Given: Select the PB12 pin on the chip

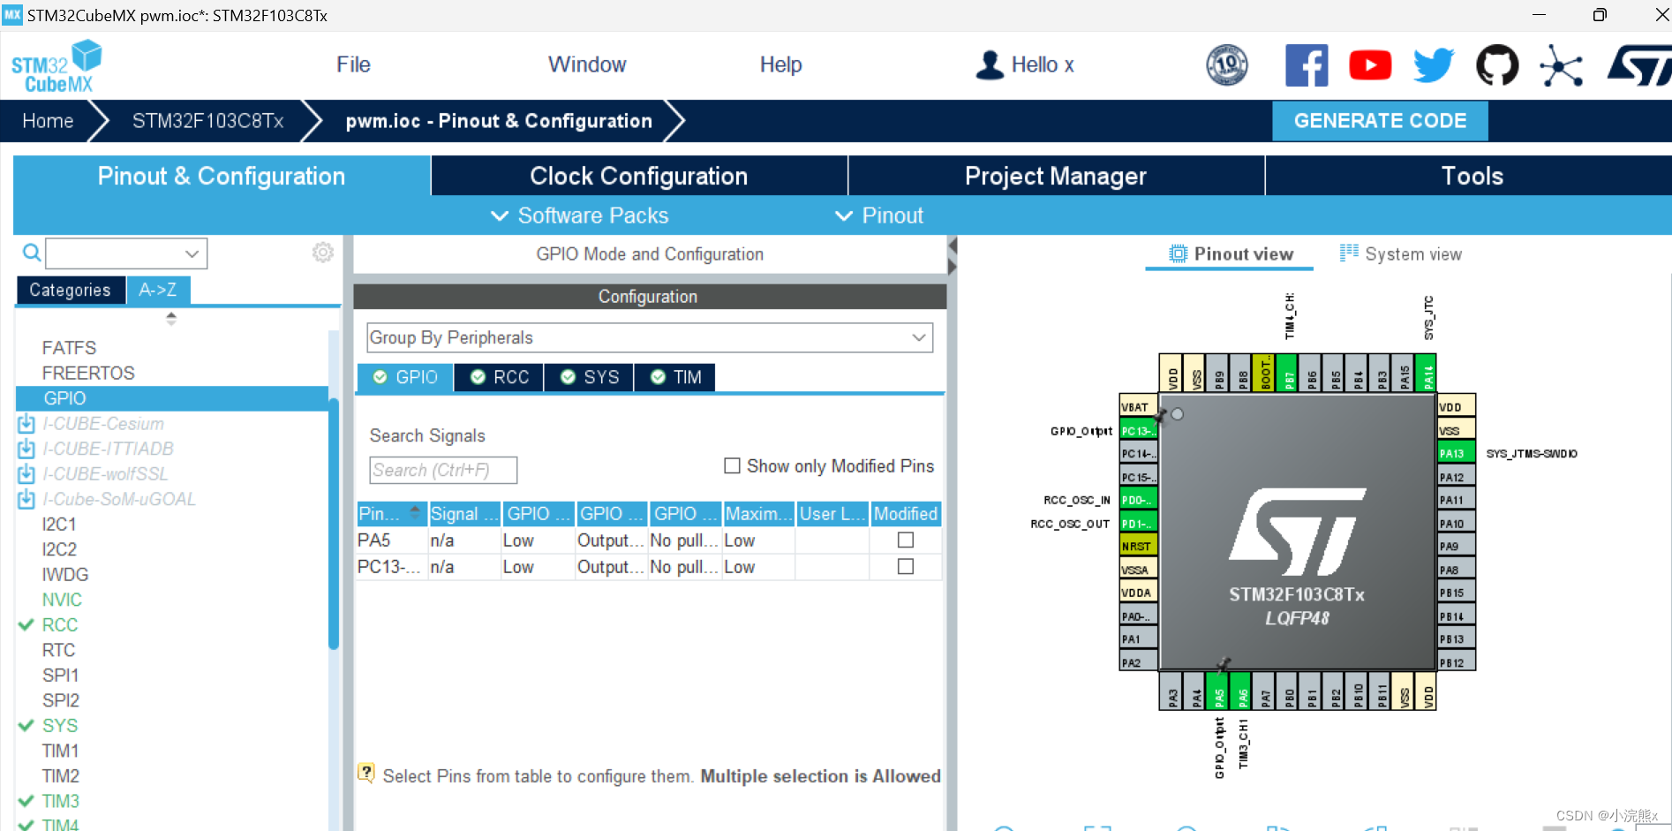Looking at the screenshot, I should [x=1456, y=662].
